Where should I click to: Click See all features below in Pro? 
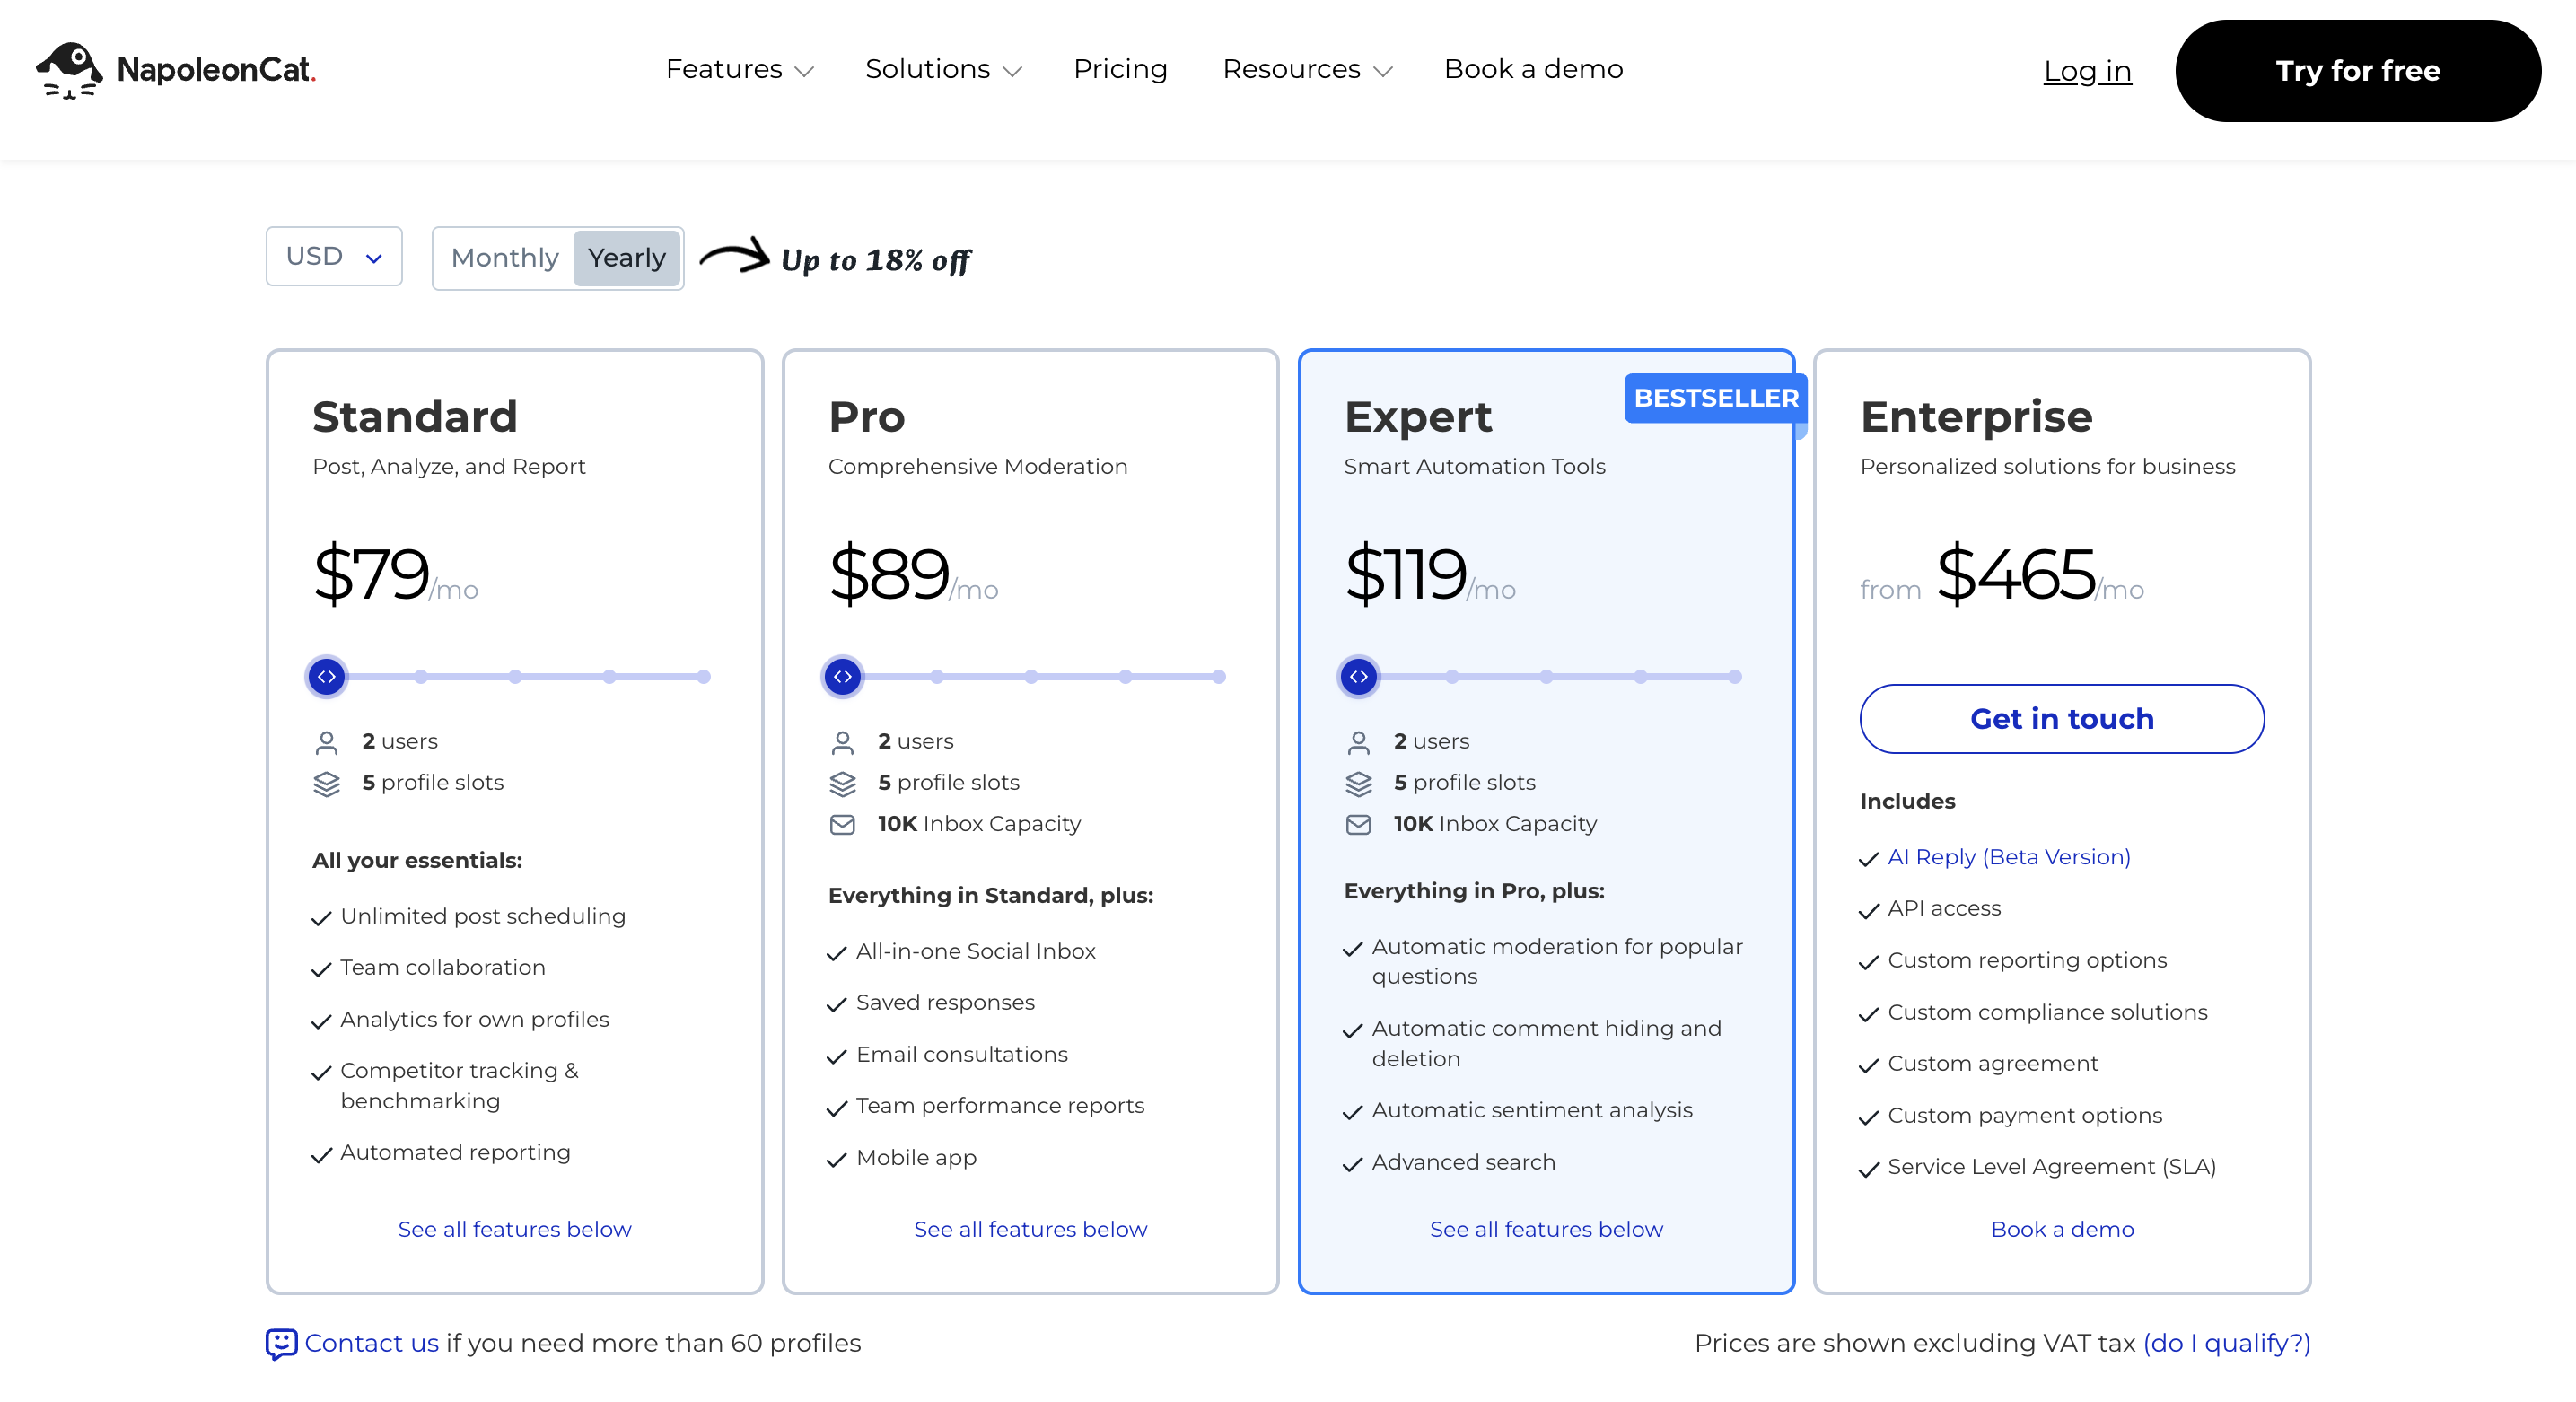tap(1030, 1229)
